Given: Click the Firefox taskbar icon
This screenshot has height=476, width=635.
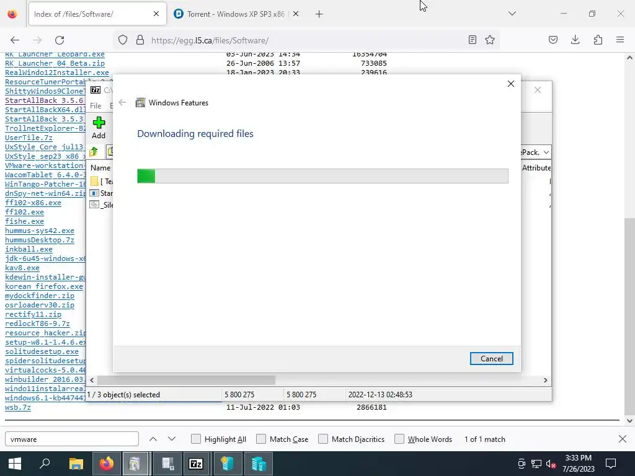Looking at the screenshot, I should pos(107,464).
